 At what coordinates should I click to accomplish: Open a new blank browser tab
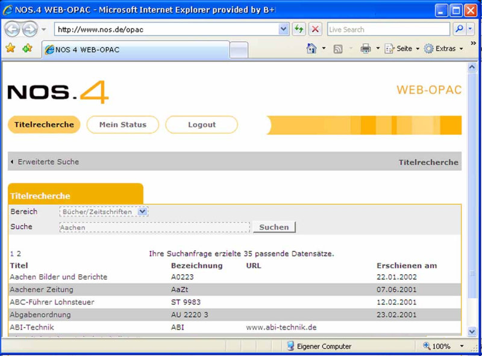pyautogui.click(x=239, y=50)
